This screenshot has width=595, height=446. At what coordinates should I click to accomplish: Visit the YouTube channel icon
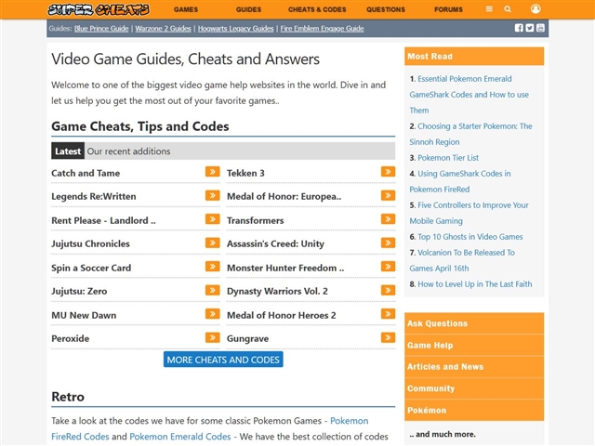(x=540, y=28)
